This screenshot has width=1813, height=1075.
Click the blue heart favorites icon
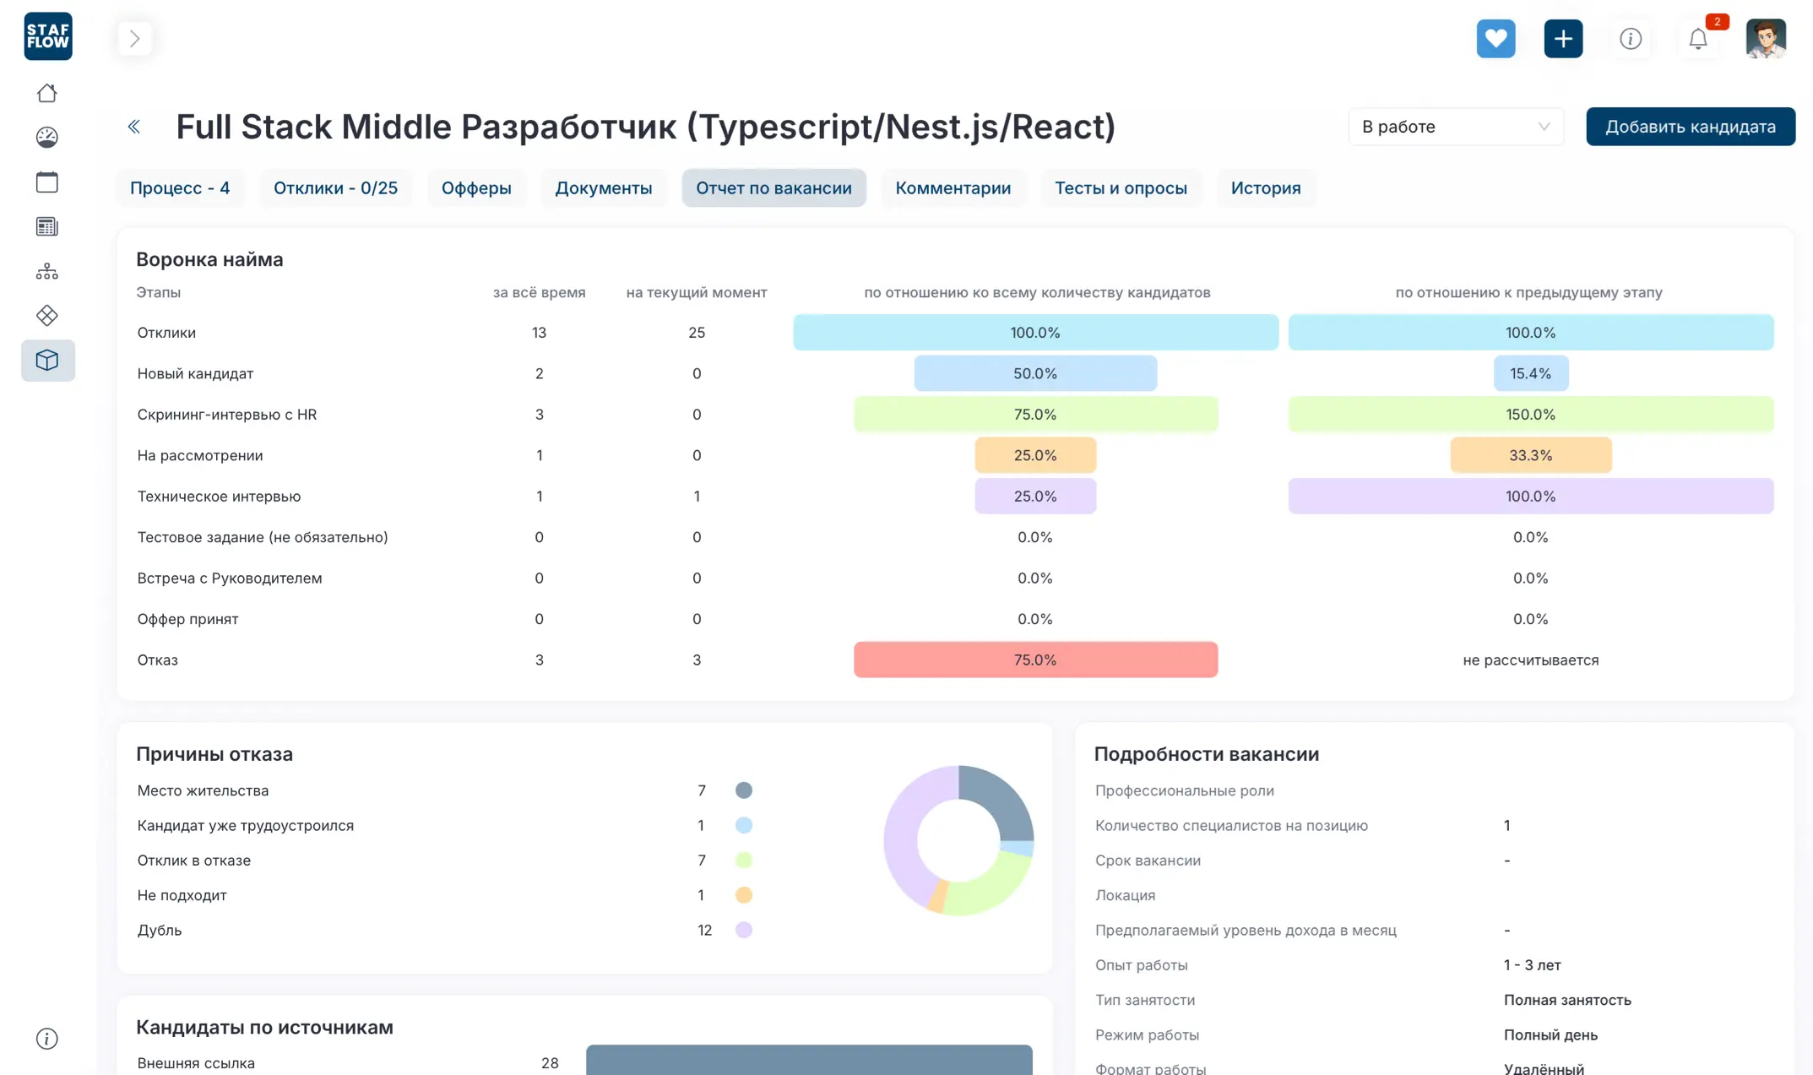click(x=1495, y=38)
